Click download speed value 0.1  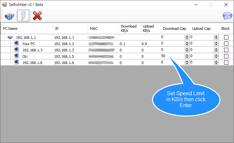[122, 44]
